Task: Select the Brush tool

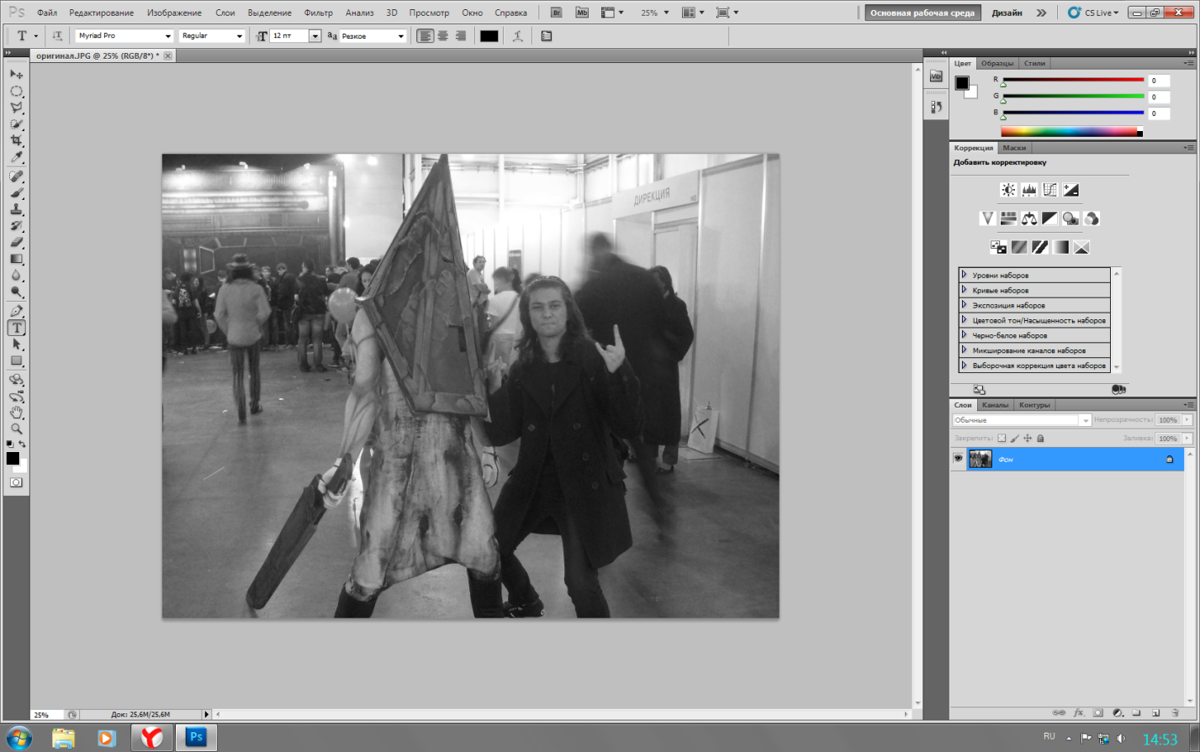Action: (16, 193)
